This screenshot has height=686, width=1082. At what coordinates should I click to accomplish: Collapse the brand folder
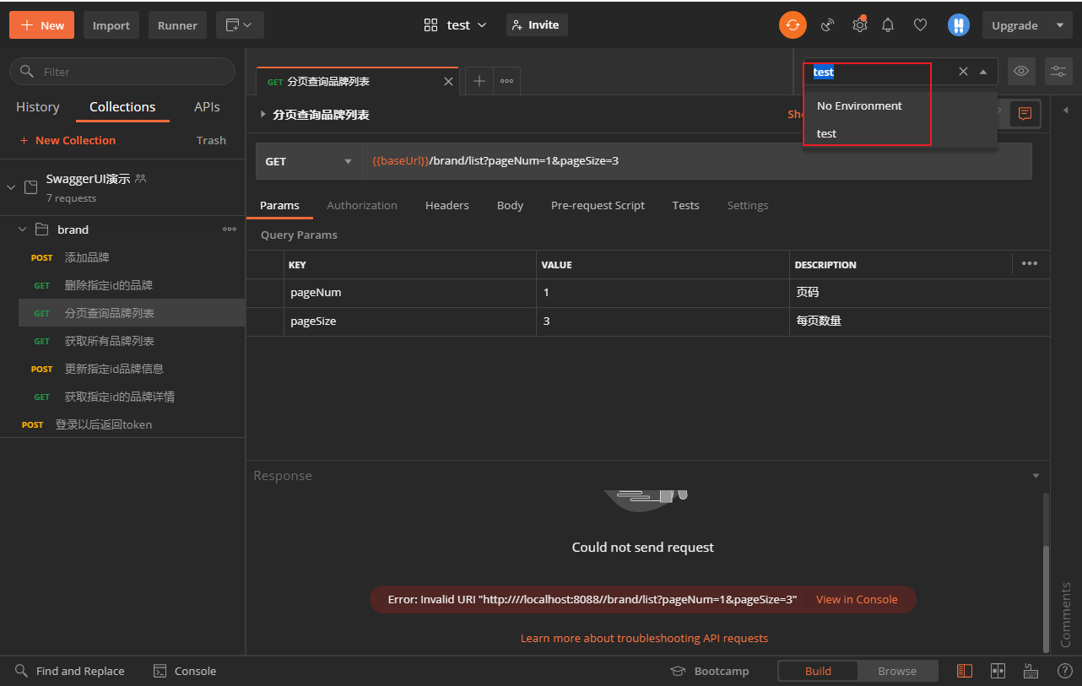click(x=23, y=230)
